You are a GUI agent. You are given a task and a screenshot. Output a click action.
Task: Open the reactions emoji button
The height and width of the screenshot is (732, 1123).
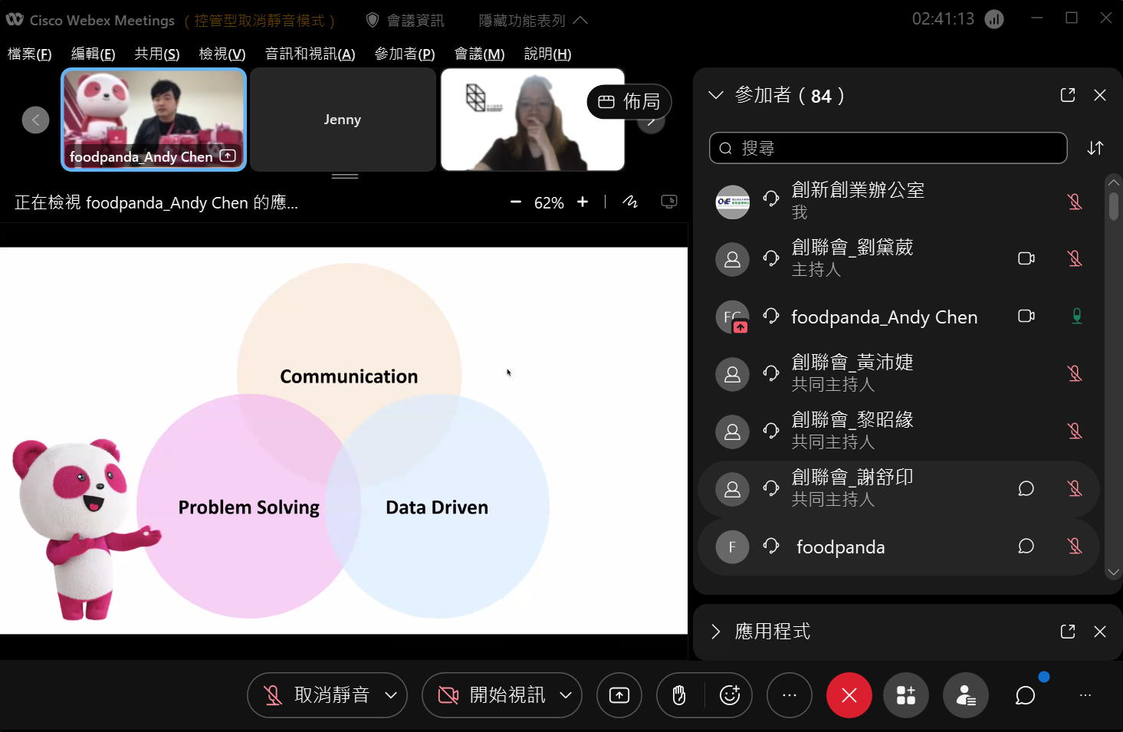pyautogui.click(x=730, y=695)
